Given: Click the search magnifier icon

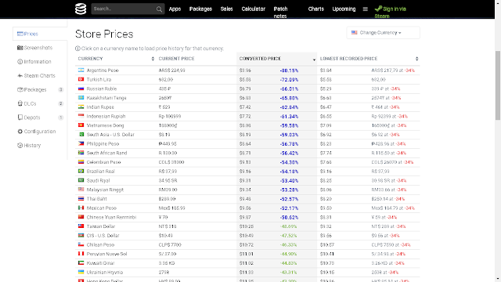Looking at the screenshot, I should (x=159, y=9).
